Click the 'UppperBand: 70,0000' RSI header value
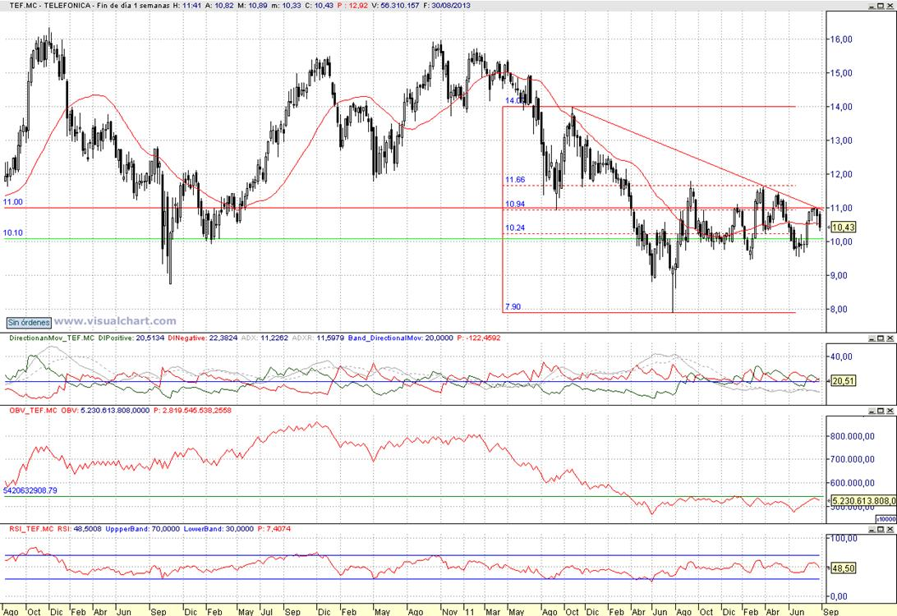This screenshot has height=616, width=897. (x=142, y=529)
